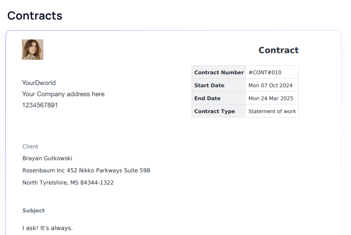Click the YourDworld company name
Image resolution: width=351 pixels, height=235 pixels.
pos(39,83)
